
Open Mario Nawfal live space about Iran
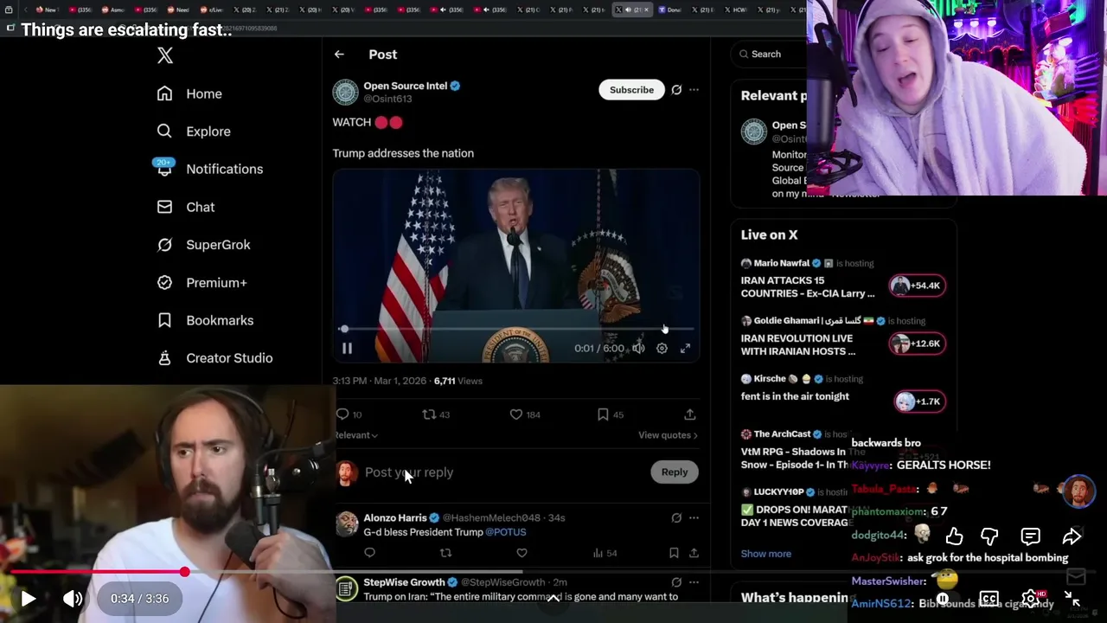tap(807, 286)
